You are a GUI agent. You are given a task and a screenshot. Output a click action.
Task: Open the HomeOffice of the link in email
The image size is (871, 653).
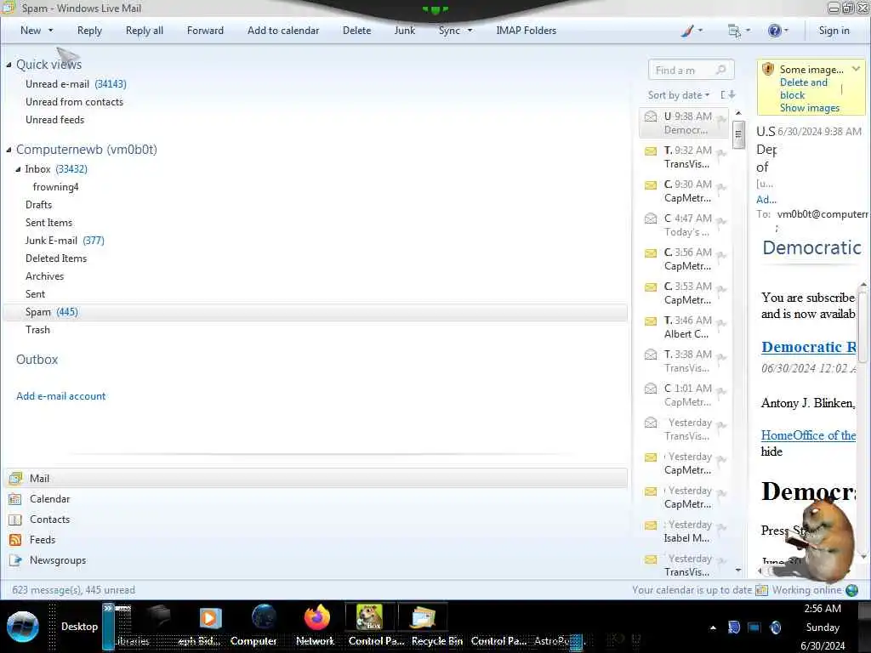[808, 435]
